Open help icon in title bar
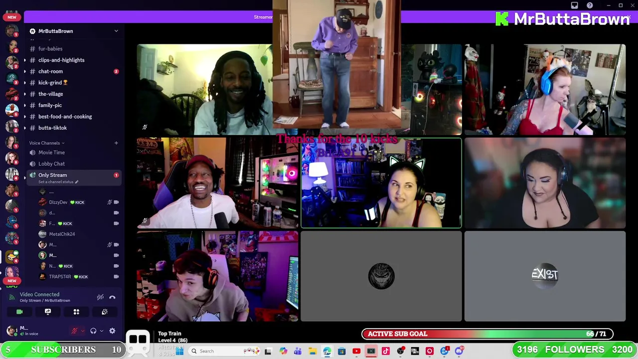The height and width of the screenshot is (359, 638). point(590,5)
